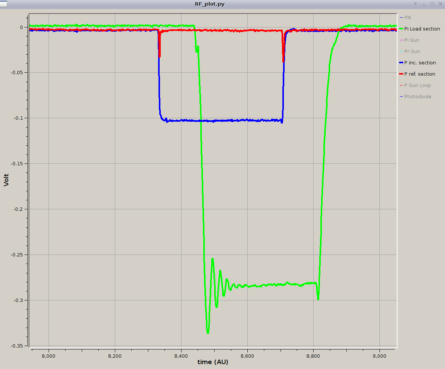Viewport: 445px width, 369px height.
Task: Select the time (AU) x-axis label
Action: point(213,362)
